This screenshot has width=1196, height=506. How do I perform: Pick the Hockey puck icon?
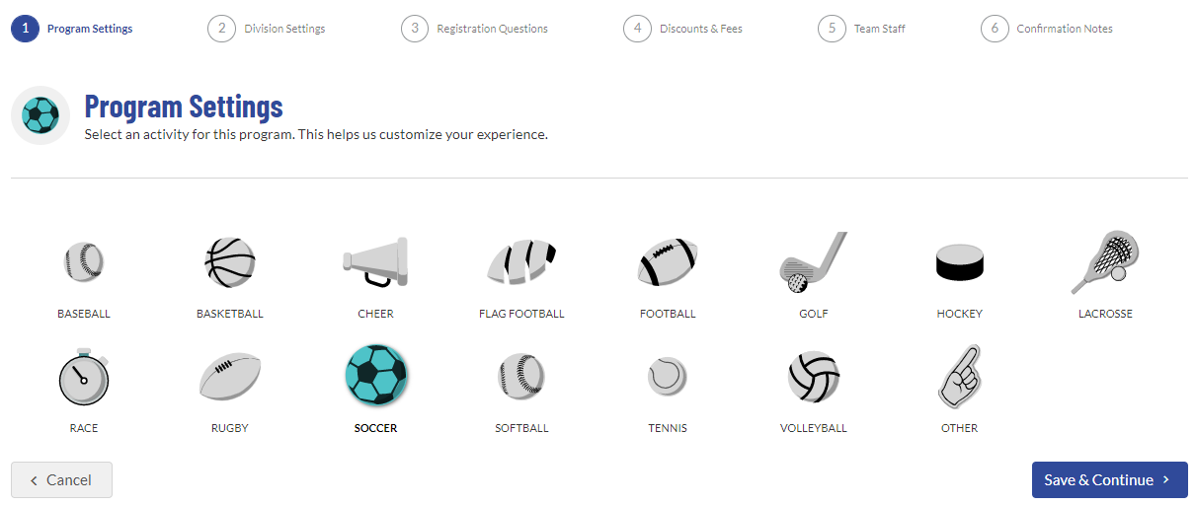point(959,262)
